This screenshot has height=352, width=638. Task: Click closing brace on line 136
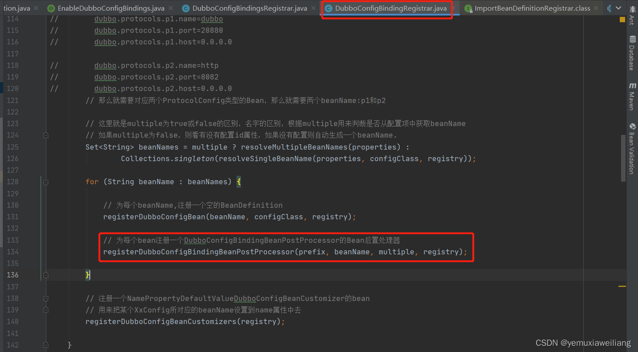click(x=88, y=275)
